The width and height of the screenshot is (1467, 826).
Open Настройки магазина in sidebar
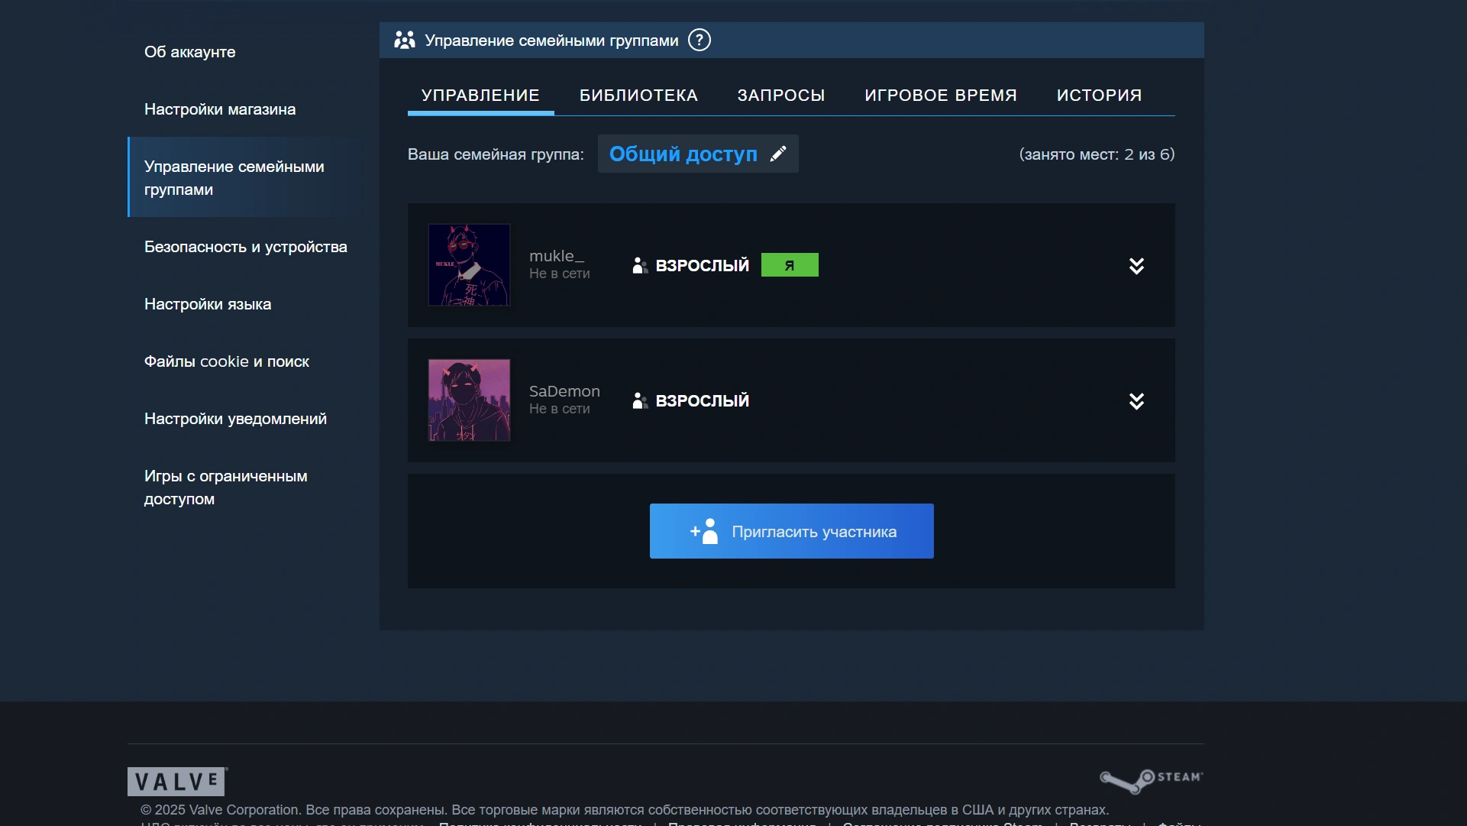point(220,109)
